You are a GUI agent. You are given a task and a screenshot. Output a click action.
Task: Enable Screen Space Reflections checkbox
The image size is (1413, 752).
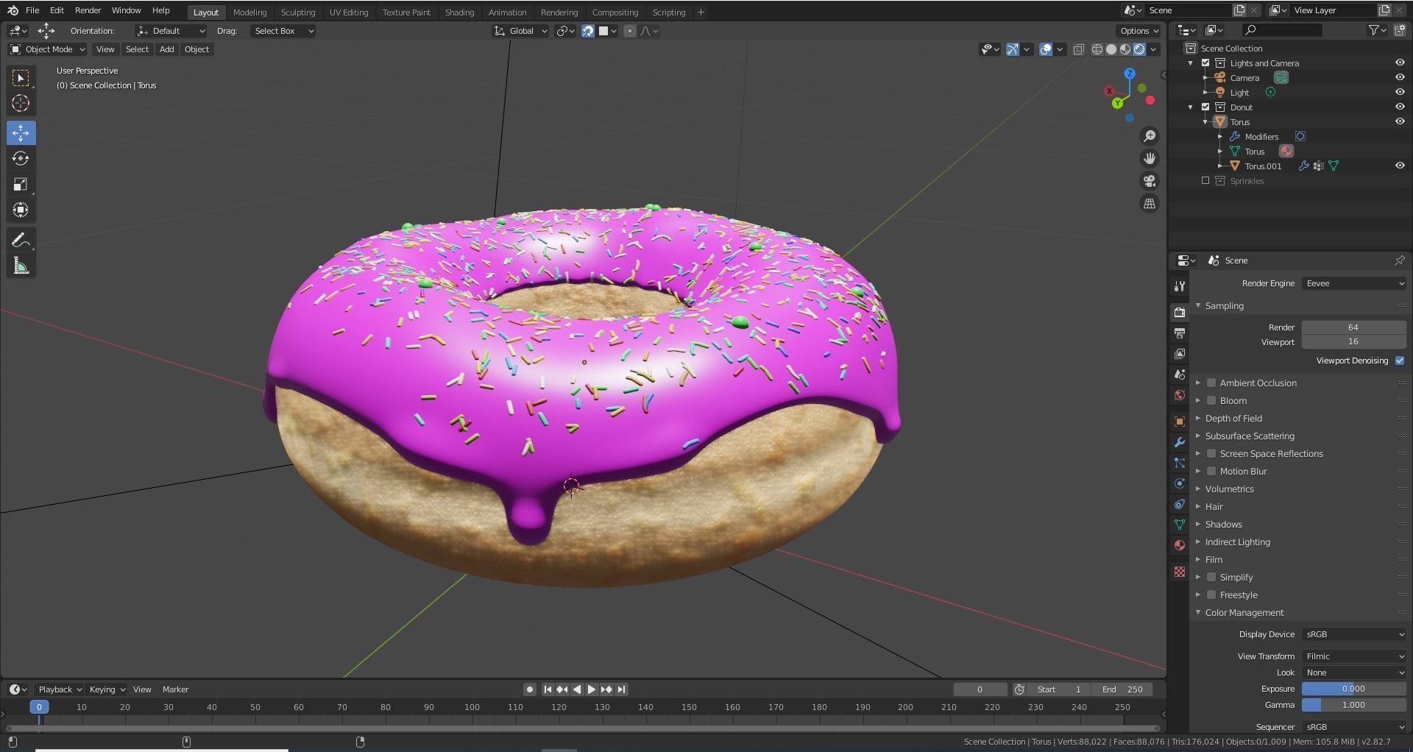click(1211, 454)
